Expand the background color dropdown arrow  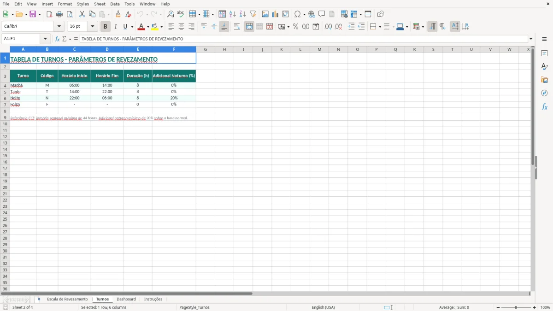(162, 27)
